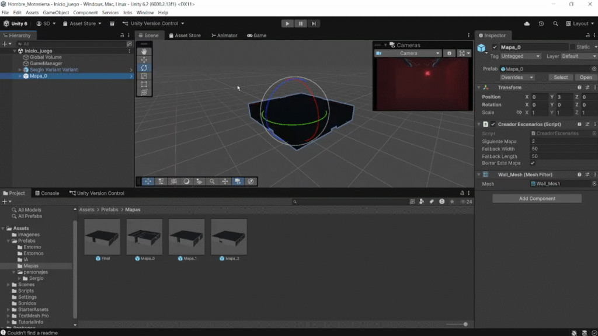
Task: Click the prefab Select button
Action: pyautogui.click(x=561, y=77)
